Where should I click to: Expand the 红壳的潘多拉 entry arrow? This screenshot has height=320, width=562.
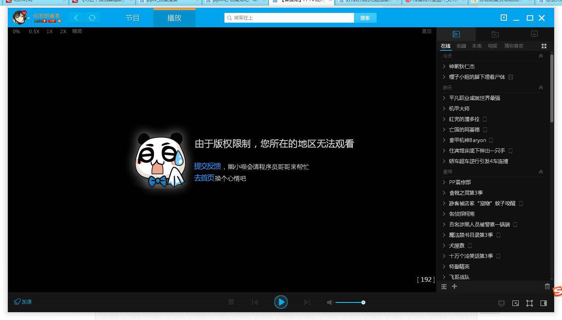point(444,119)
